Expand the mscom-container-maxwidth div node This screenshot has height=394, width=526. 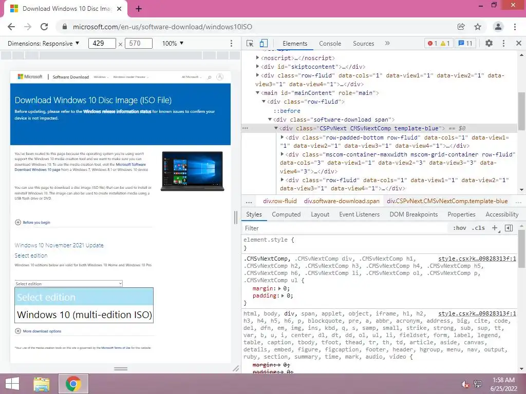(282, 154)
